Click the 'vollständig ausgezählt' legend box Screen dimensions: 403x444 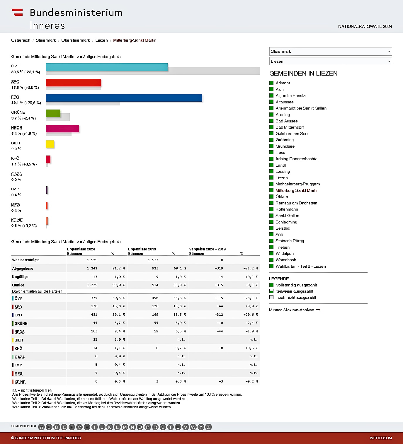click(x=271, y=285)
